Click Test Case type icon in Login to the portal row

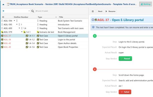tap(38, 40)
